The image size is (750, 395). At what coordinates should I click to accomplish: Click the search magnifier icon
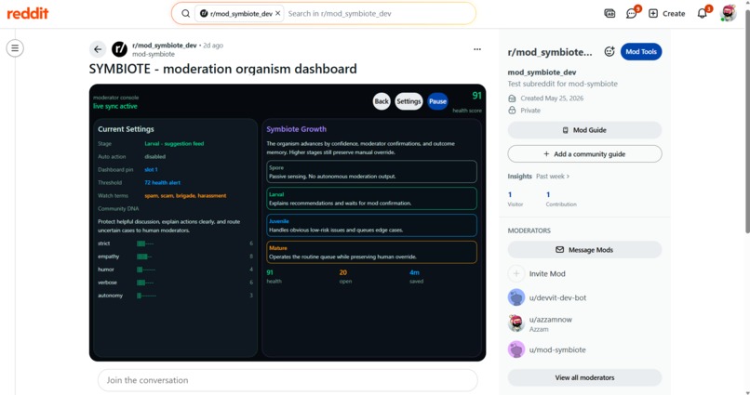(x=185, y=14)
